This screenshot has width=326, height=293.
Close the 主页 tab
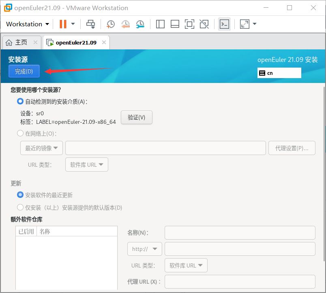coord(36,42)
